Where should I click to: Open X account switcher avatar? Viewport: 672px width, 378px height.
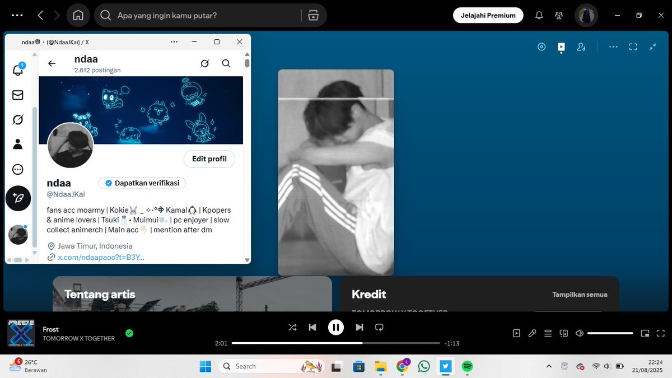[x=18, y=235]
